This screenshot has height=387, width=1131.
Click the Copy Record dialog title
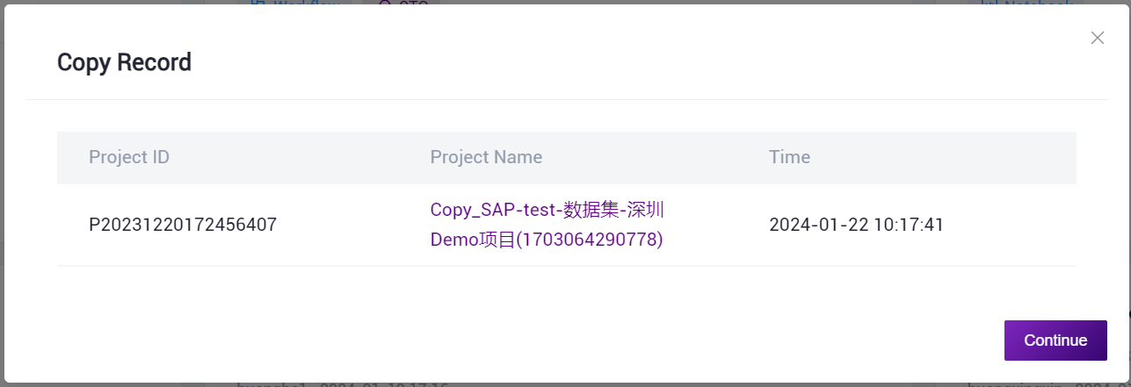124,62
